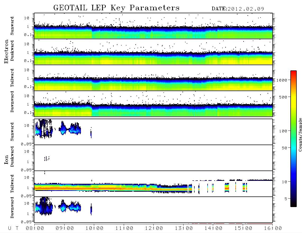Click the Electron Duskward spectrogram panel
Image resolution: width=302 pixels, height=233 pixels.
point(153,52)
